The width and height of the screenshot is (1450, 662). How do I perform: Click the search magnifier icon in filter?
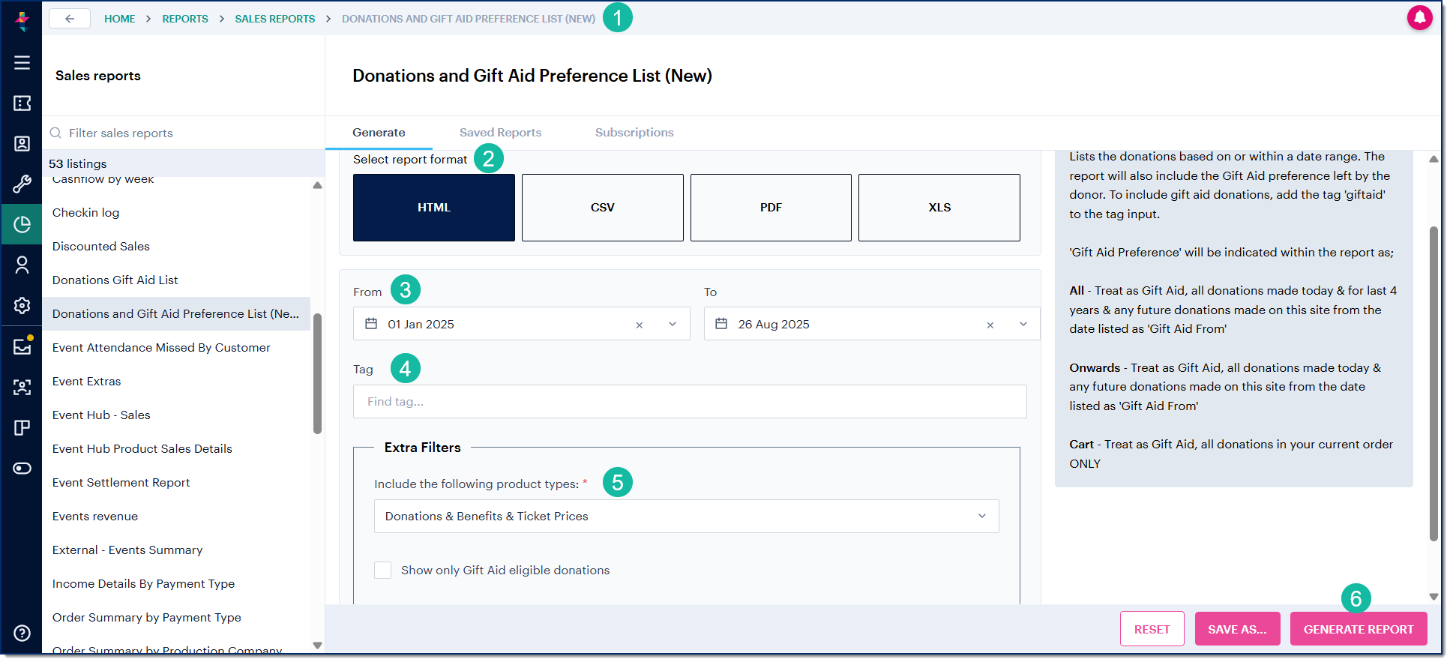(55, 133)
